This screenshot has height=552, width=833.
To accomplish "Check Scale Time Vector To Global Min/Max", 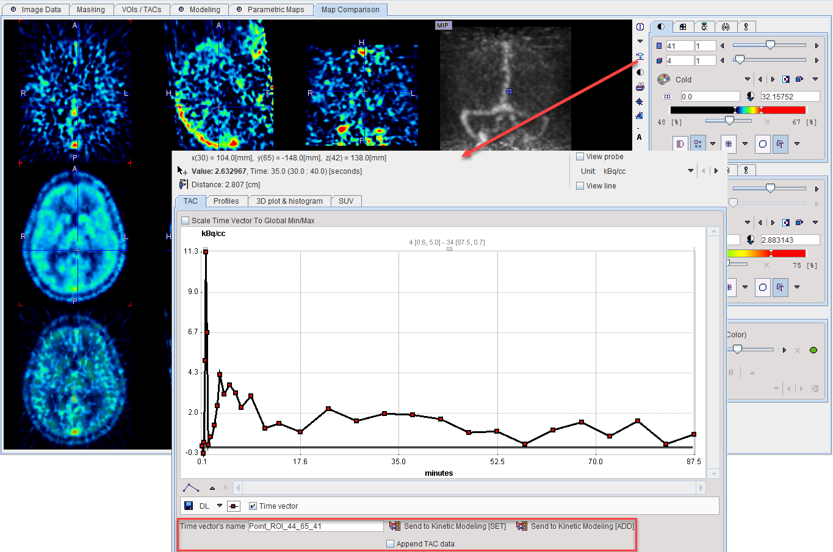I will (186, 221).
